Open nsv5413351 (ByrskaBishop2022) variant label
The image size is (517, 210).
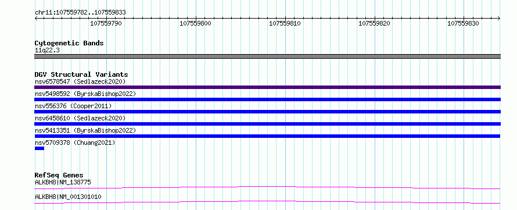pyautogui.click(x=85, y=130)
